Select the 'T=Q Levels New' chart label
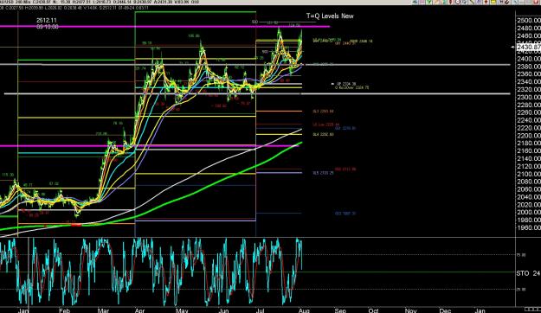Image resolution: width=541 pixels, height=313 pixels. pyautogui.click(x=330, y=16)
